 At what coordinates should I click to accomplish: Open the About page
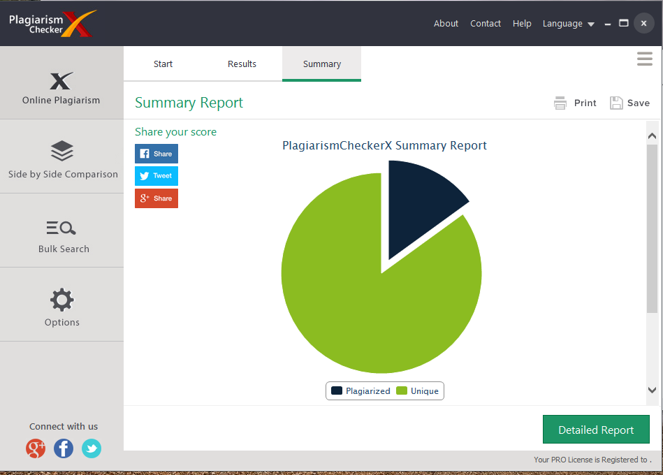(446, 24)
